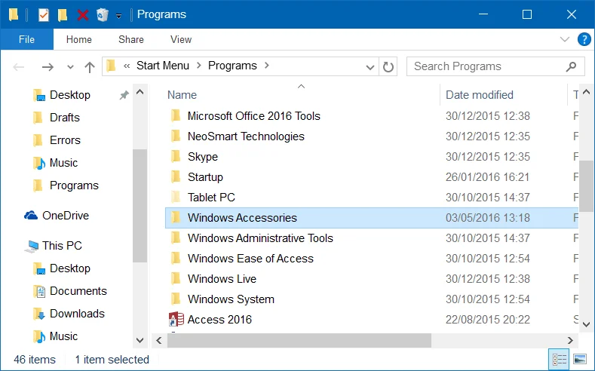Click the 26/01/2016 16:21 date for Startup
This screenshot has width=595, height=371.
[487, 177]
